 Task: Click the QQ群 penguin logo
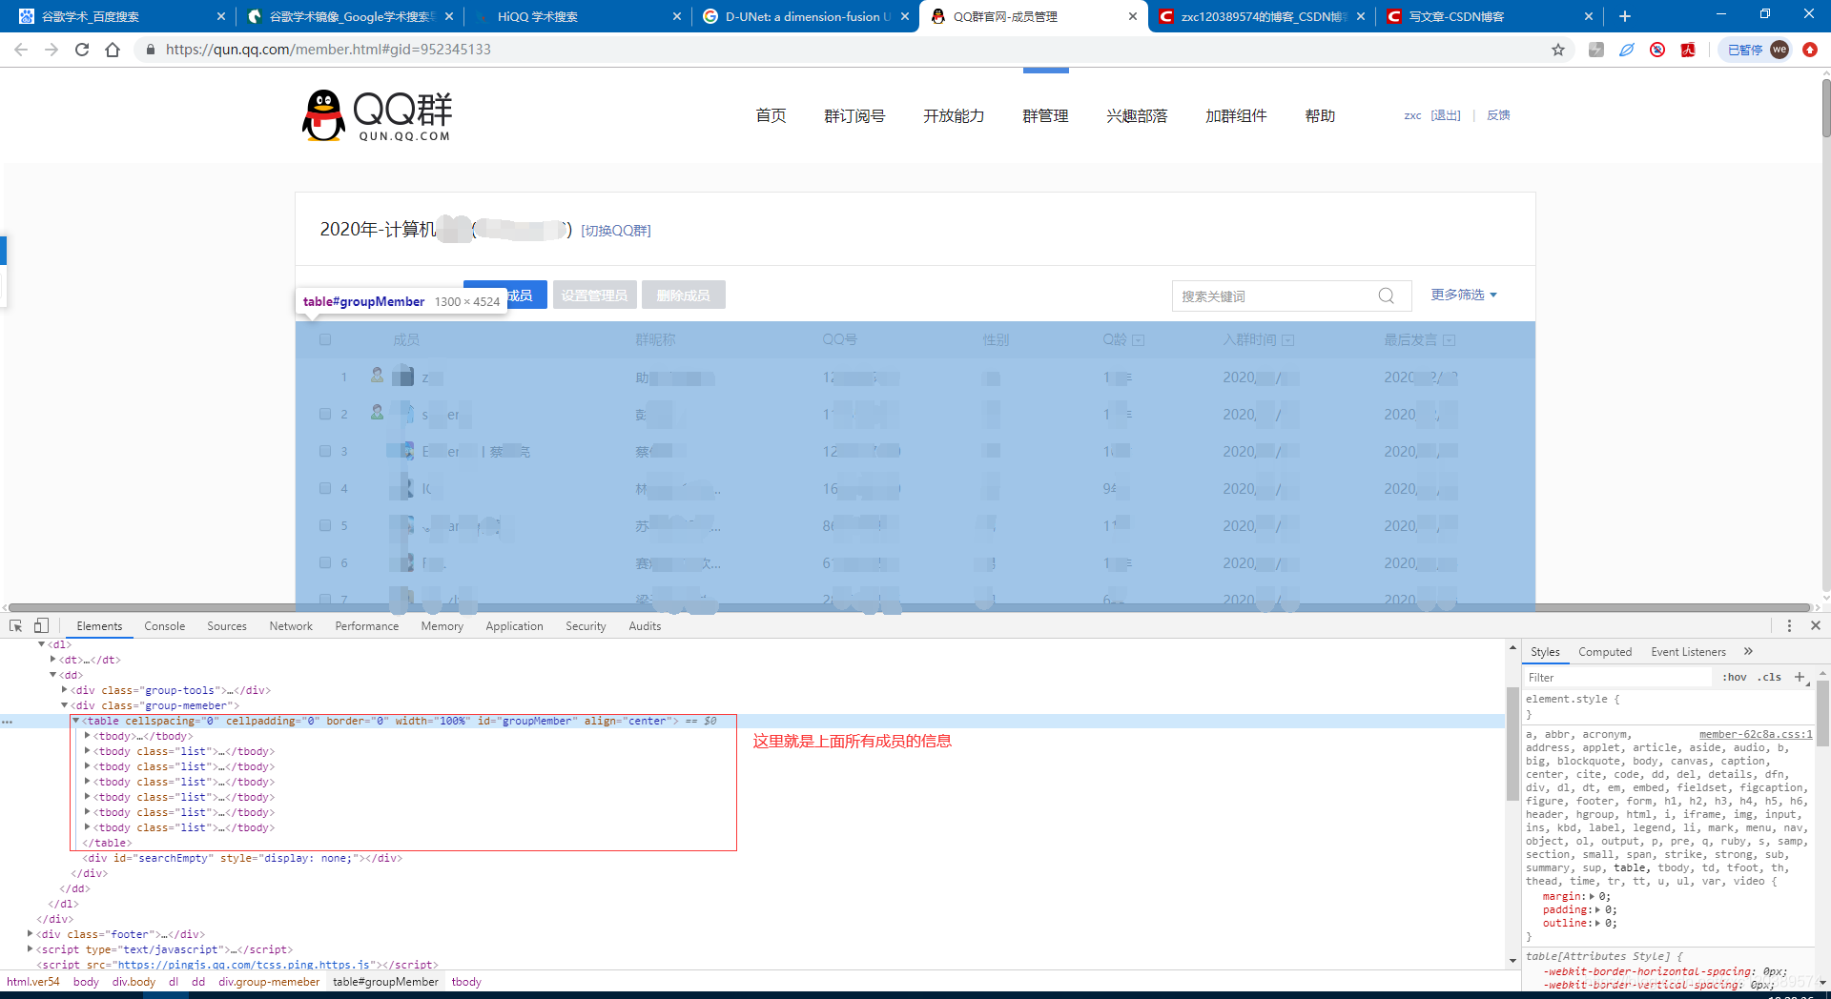[x=323, y=116]
